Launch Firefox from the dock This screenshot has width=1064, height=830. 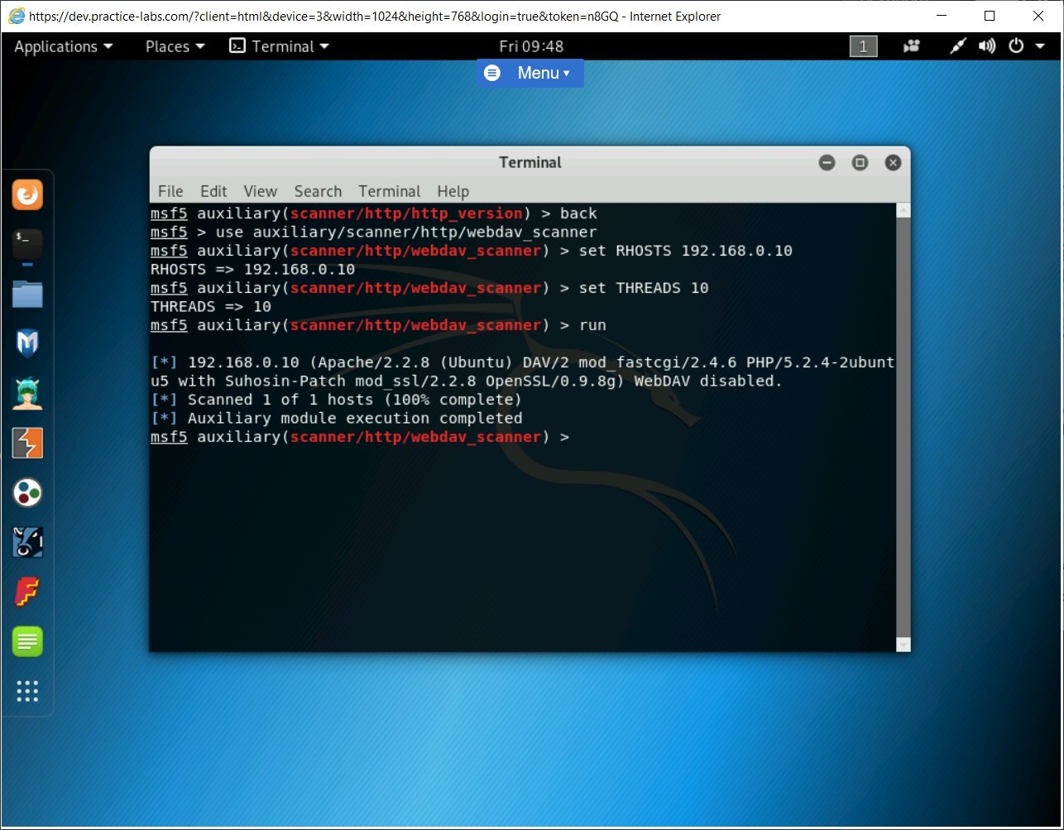point(27,194)
